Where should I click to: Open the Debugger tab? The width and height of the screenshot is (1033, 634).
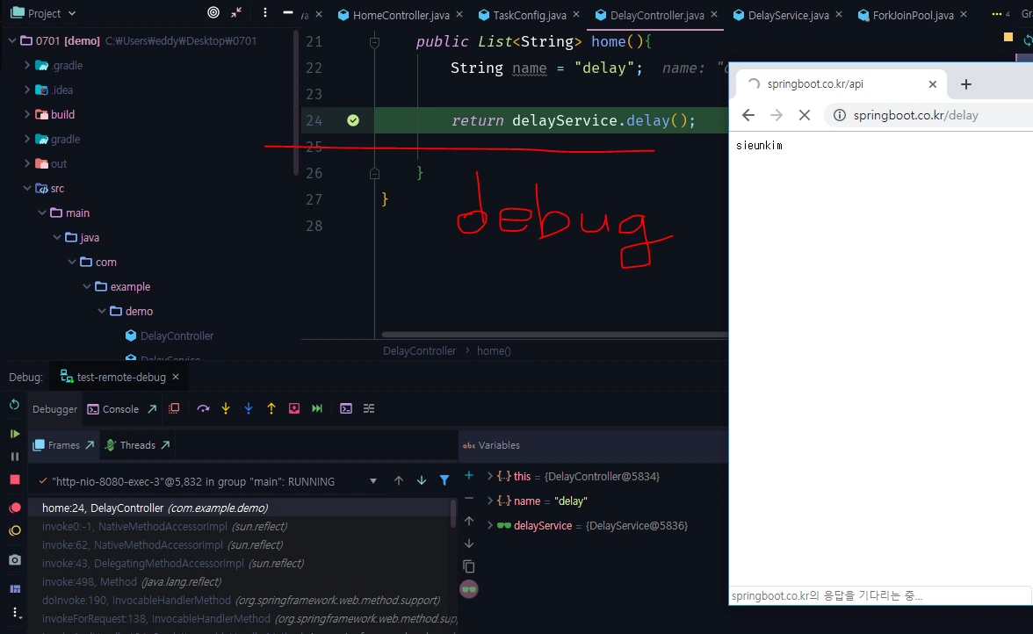(54, 409)
